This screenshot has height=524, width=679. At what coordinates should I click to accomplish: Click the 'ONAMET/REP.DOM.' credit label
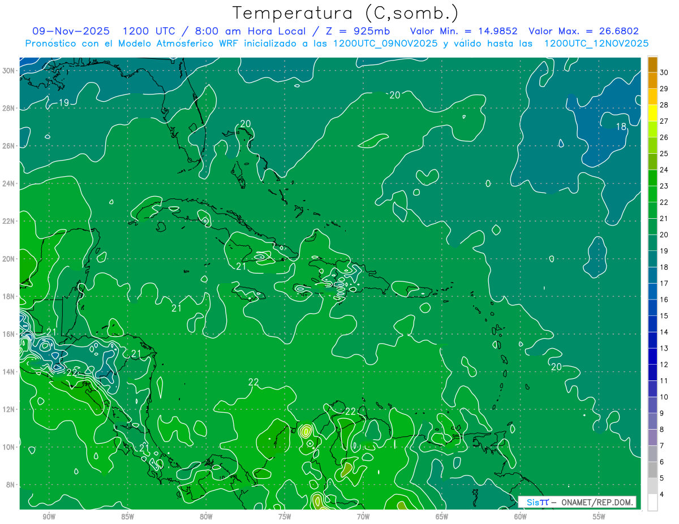(x=596, y=502)
